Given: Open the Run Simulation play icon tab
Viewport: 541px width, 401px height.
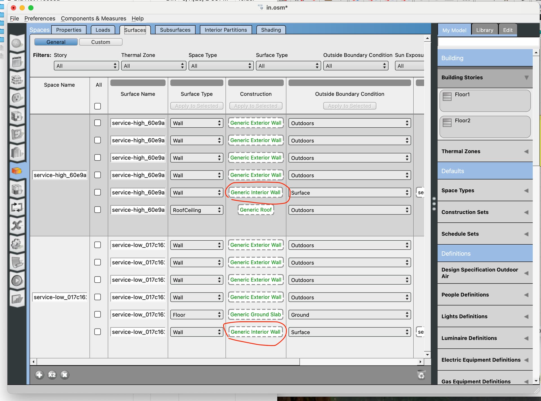Looking at the screenshot, I should pos(17,281).
